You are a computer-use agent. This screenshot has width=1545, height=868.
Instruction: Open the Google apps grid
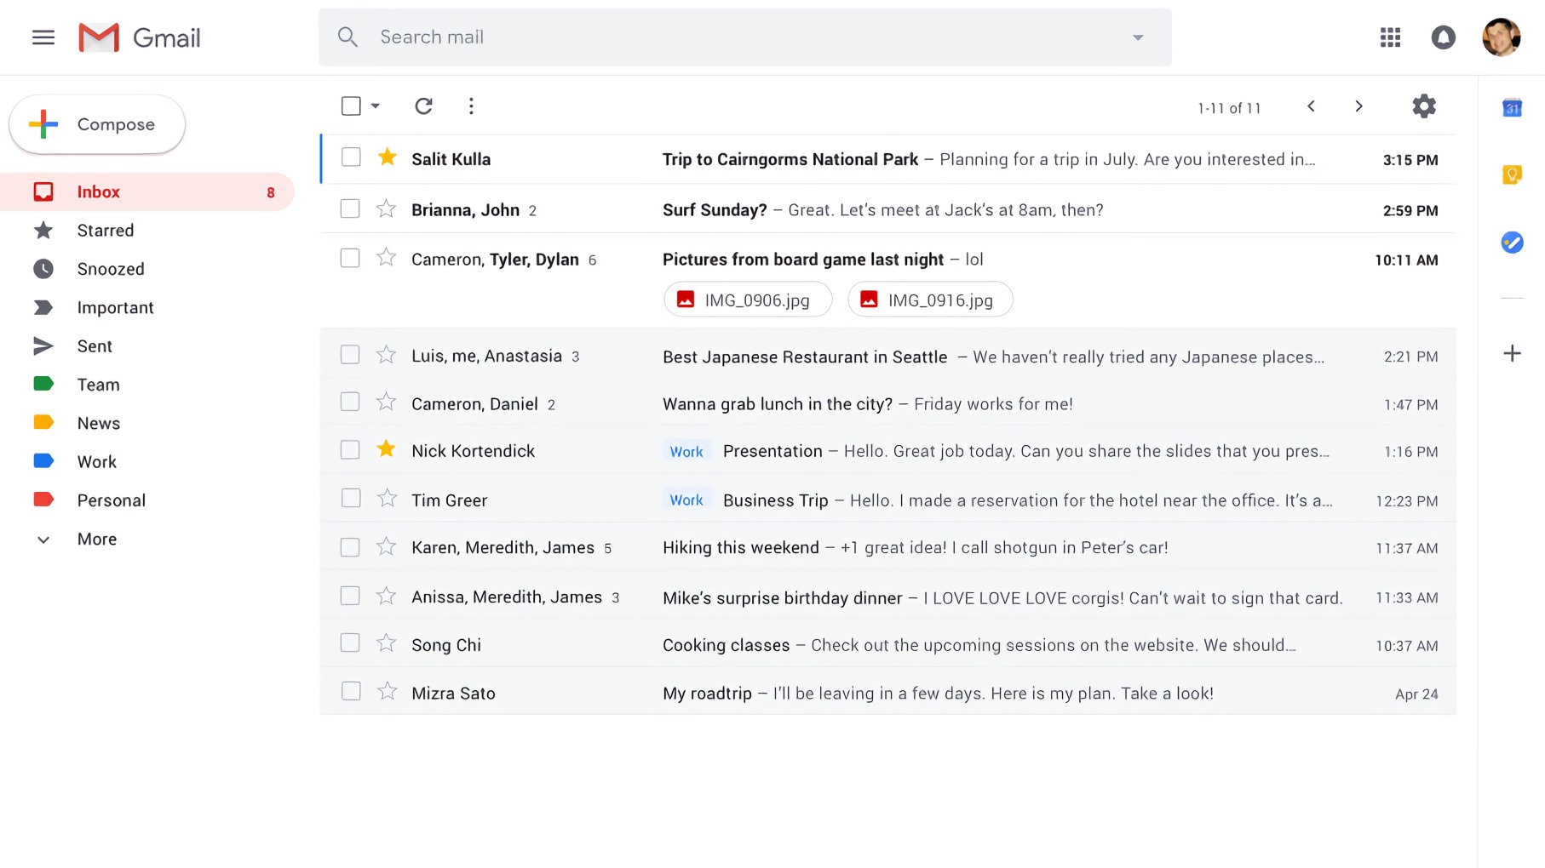coord(1390,37)
